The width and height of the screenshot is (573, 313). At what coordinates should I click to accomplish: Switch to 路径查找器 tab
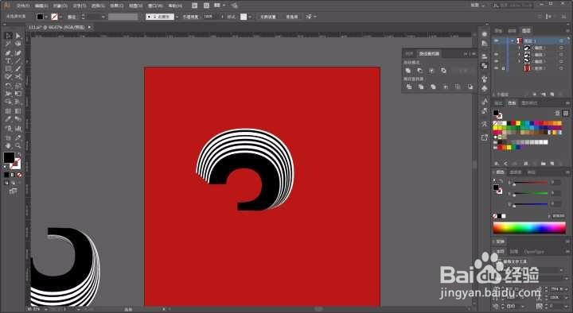[x=429, y=54]
